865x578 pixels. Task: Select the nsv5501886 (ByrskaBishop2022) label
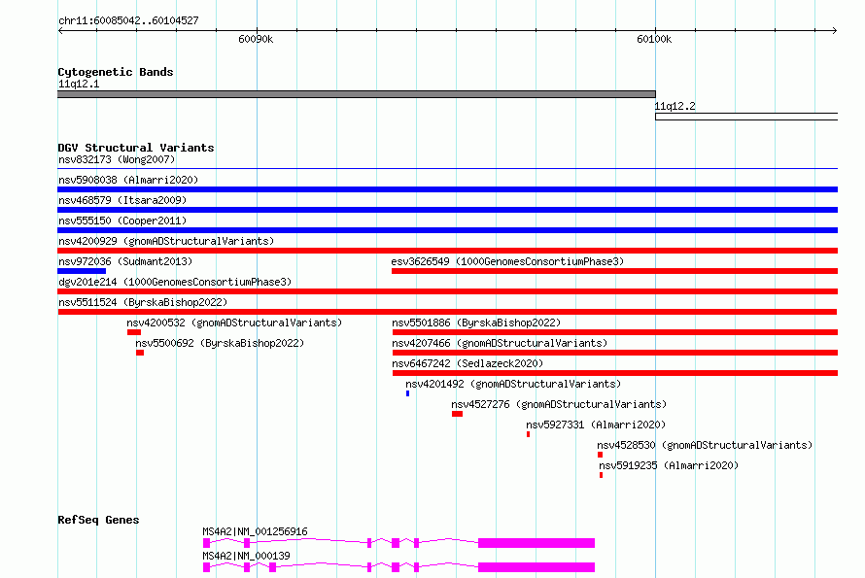pos(476,323)
